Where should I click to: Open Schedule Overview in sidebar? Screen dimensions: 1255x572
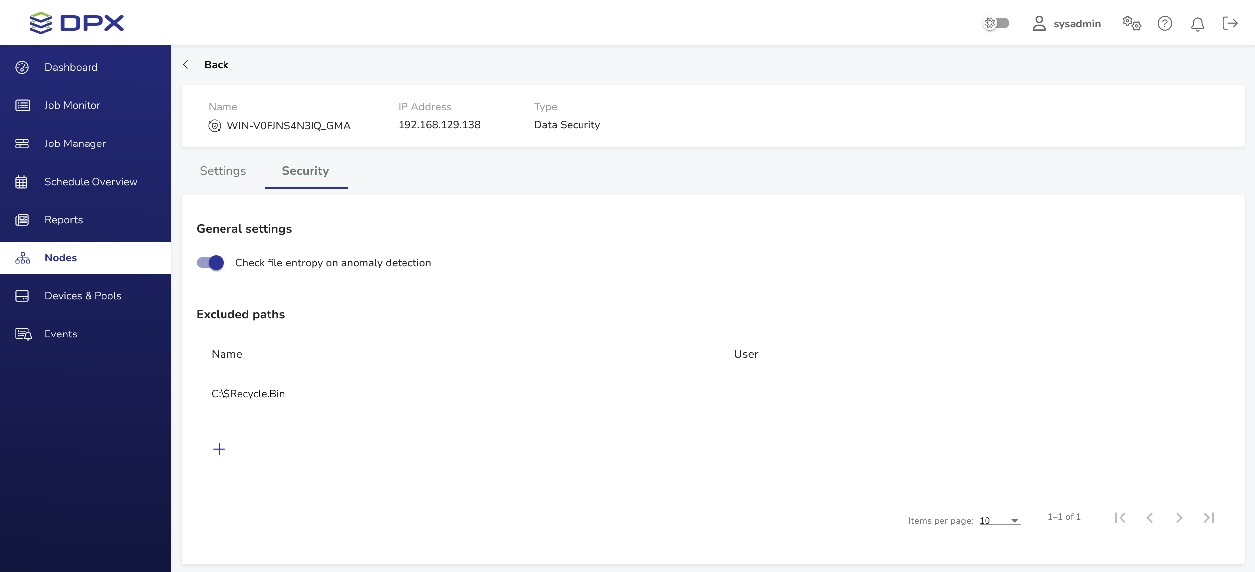pyautogui.click(x=91, y=182)
